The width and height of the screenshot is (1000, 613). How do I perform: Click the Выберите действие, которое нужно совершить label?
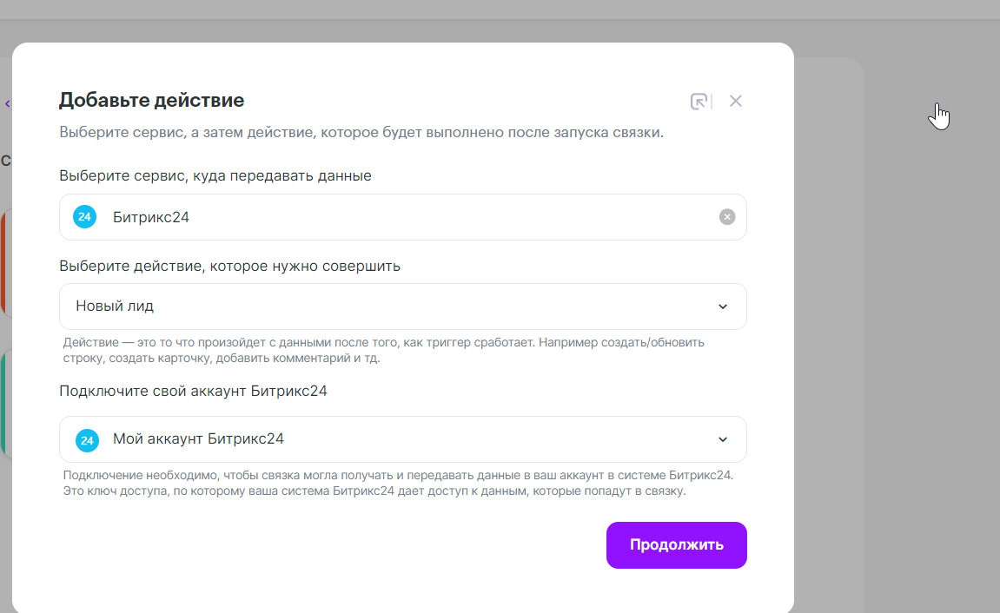tap(229, 266)
